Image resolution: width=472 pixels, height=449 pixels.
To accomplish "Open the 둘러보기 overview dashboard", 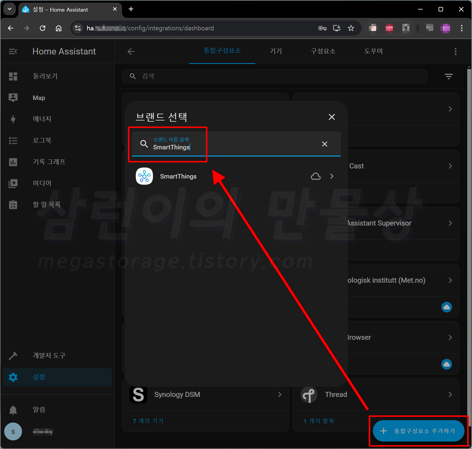I will [57, 76].
